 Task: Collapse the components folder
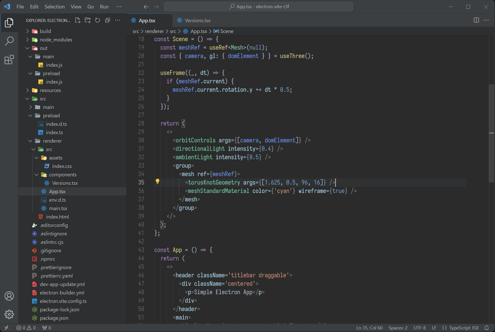coord(63,175)
